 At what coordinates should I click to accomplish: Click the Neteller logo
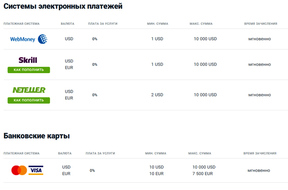tap(29, 90)
